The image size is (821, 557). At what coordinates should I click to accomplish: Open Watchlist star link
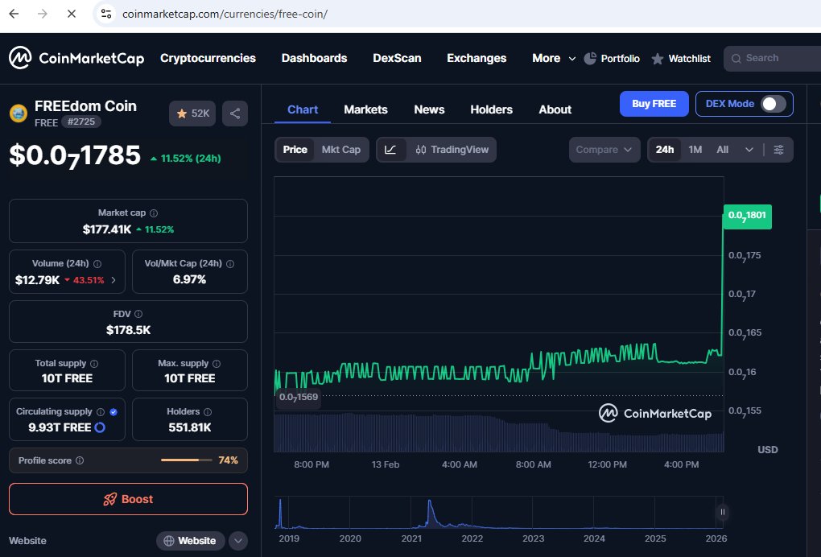[681, 59]
